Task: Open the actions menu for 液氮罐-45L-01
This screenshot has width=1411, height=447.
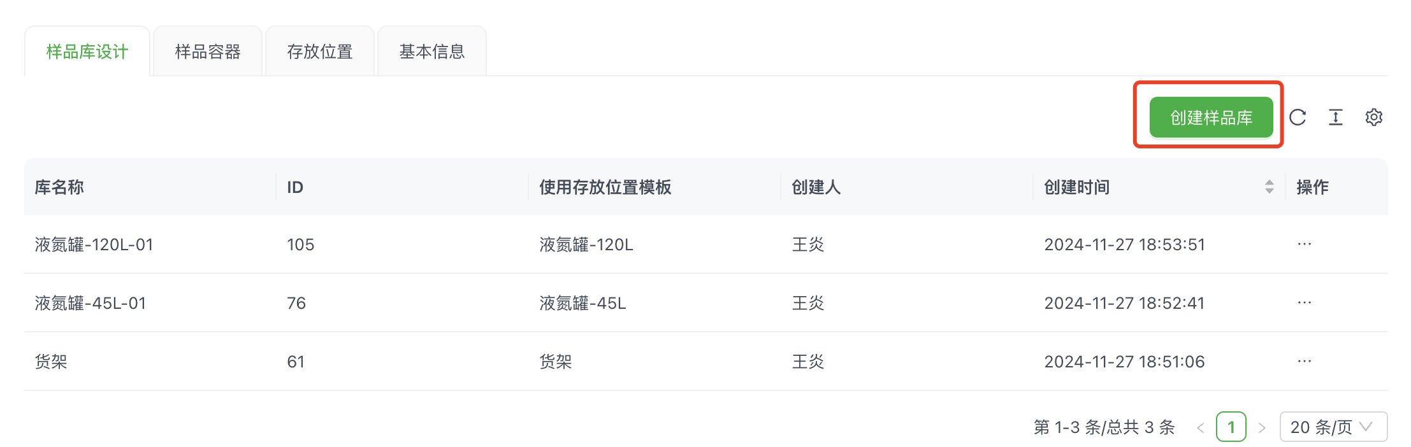Action: [x=1304, y=302]
